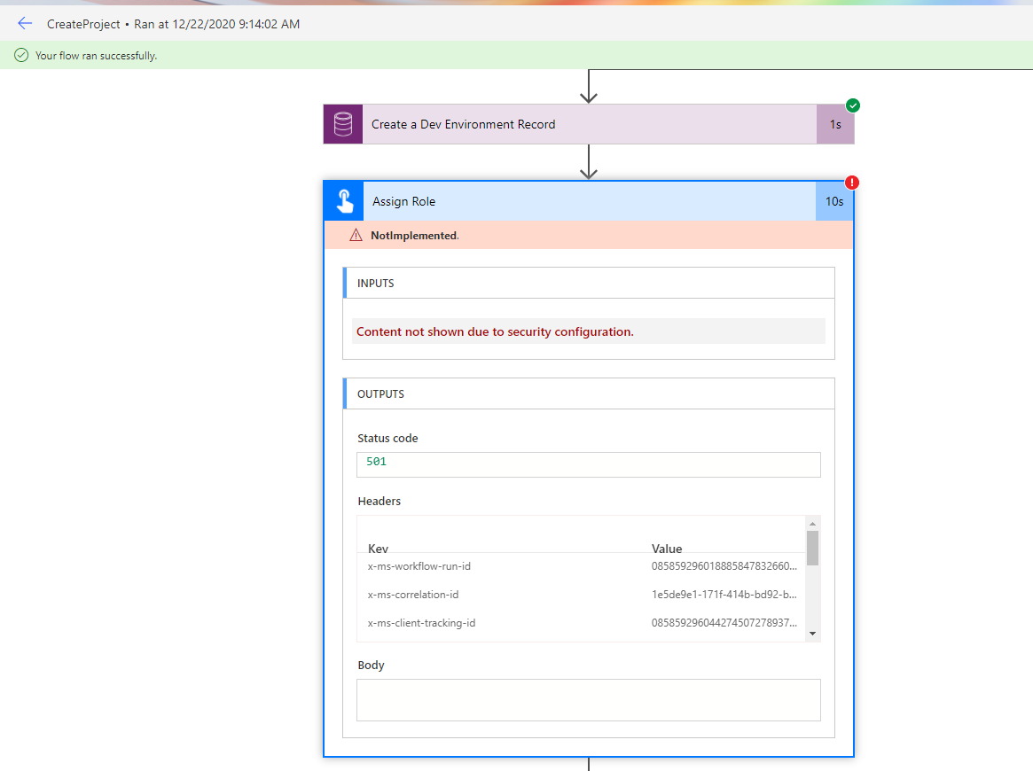
Task: Click the headers table scrollbar thumb
Action: coord(812,548)
